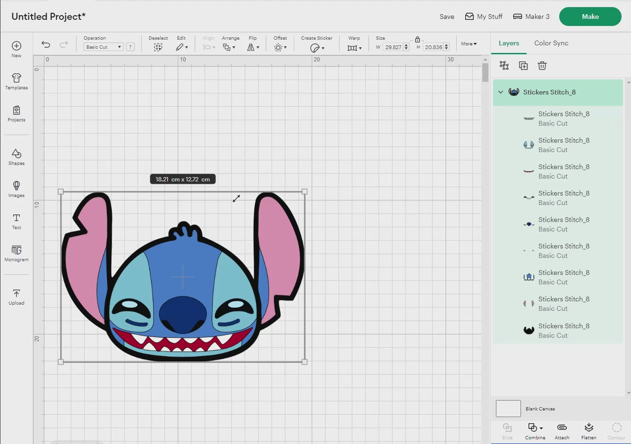Switch to the Layers tab
Viewport: 631px width, 444px height.
point(509,43)
